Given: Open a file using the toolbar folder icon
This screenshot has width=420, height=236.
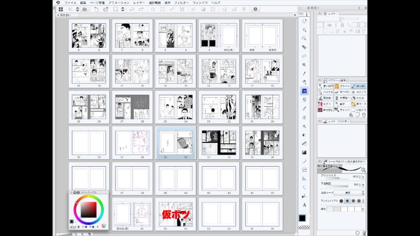Looking at the screenshot, I should [106, 9].
